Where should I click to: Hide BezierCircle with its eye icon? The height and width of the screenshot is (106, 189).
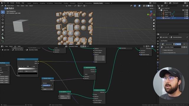point(185,12)
